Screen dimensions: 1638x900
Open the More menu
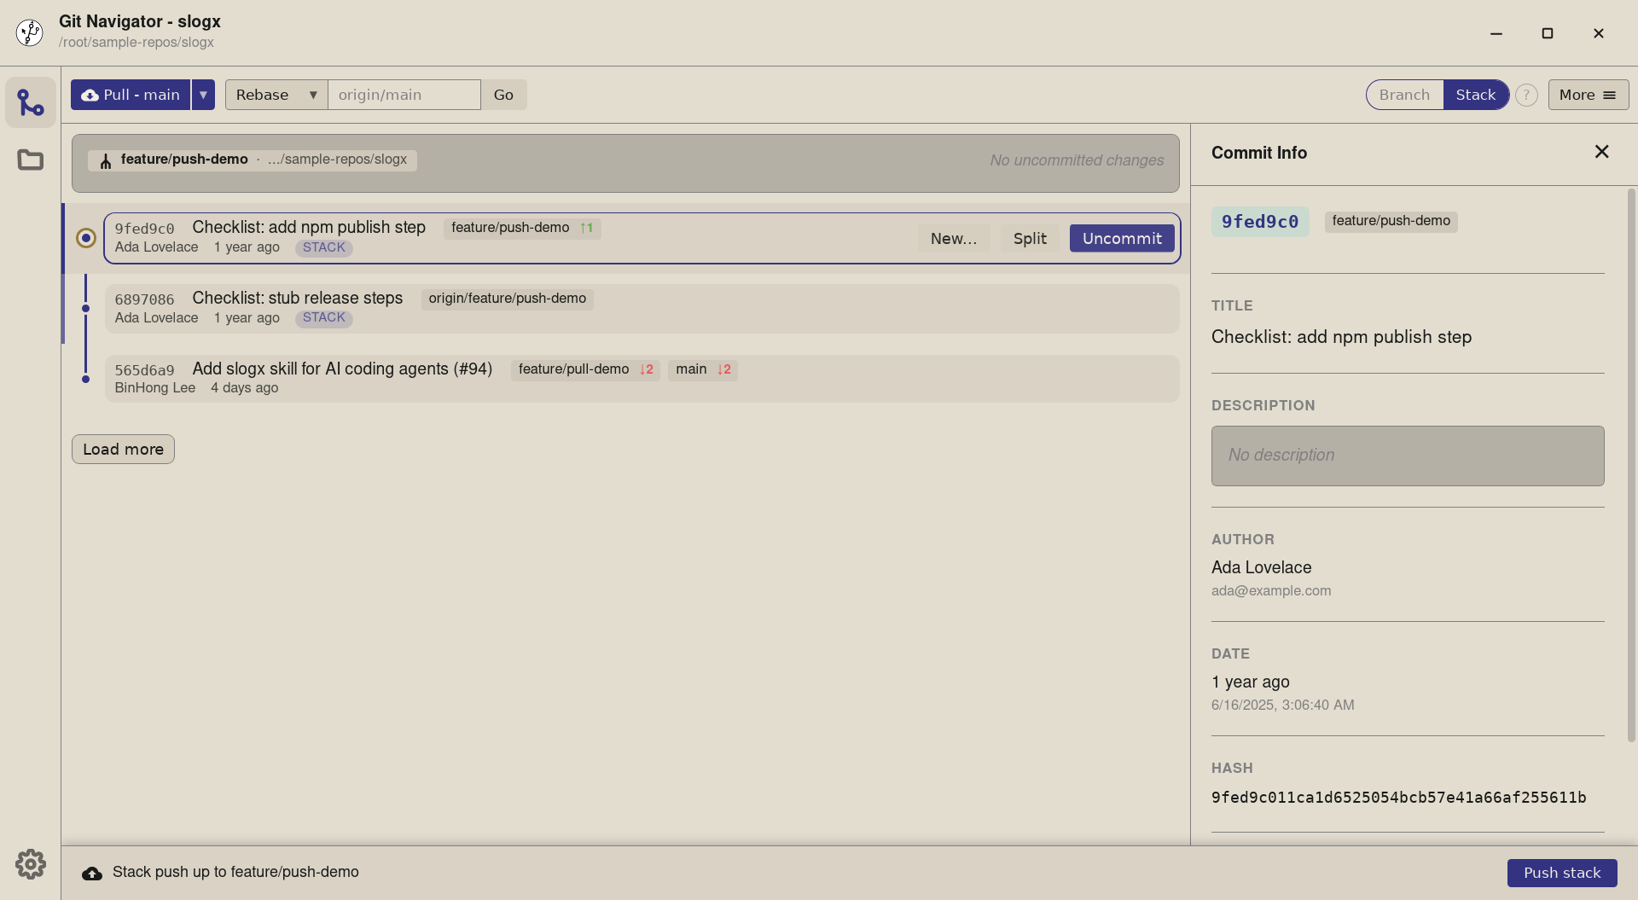click(1588, 95)
